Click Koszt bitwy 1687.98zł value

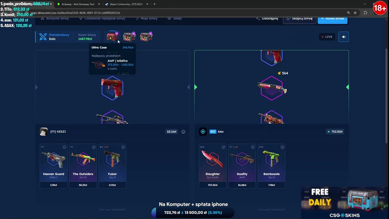pyautogui.click(x=85, y=39)
